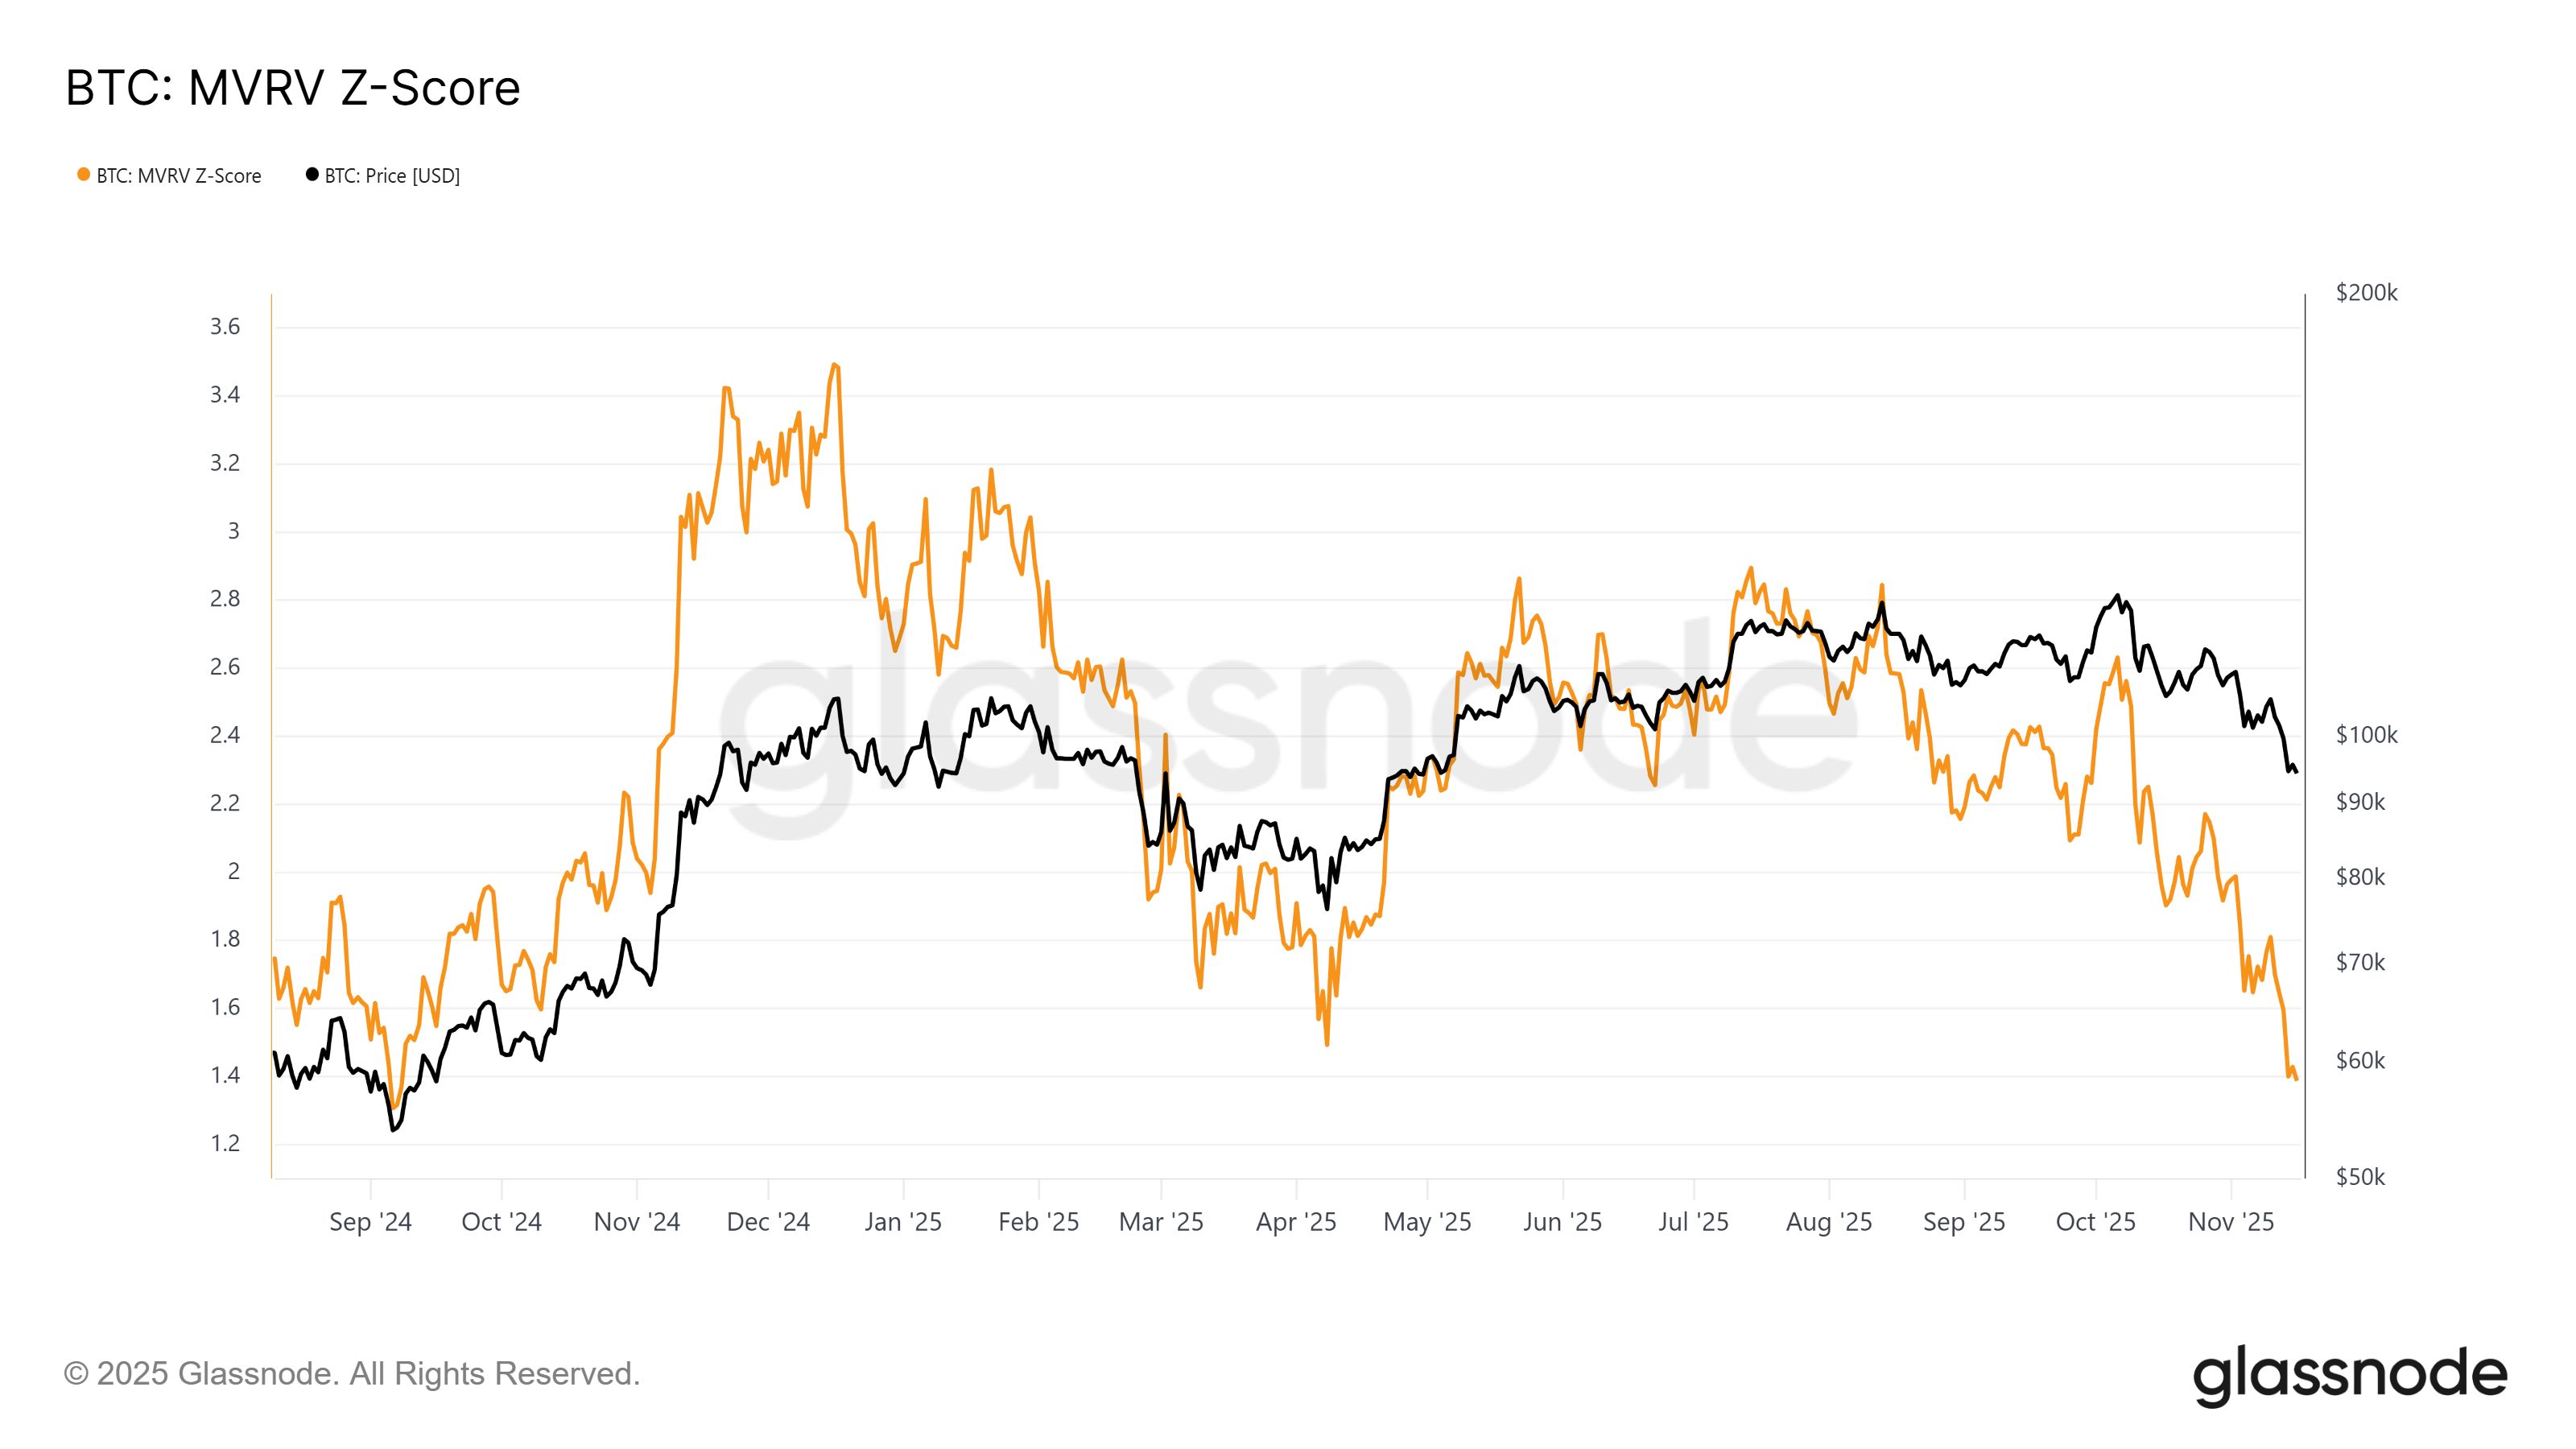Open the glassnode logo at bottom right
2576x1449 pixels.
click(x=2350, y=1376)
